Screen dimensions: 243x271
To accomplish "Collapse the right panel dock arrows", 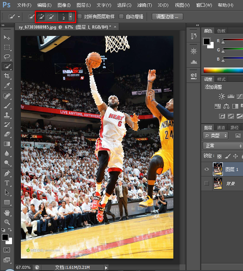I will point(198,25).
